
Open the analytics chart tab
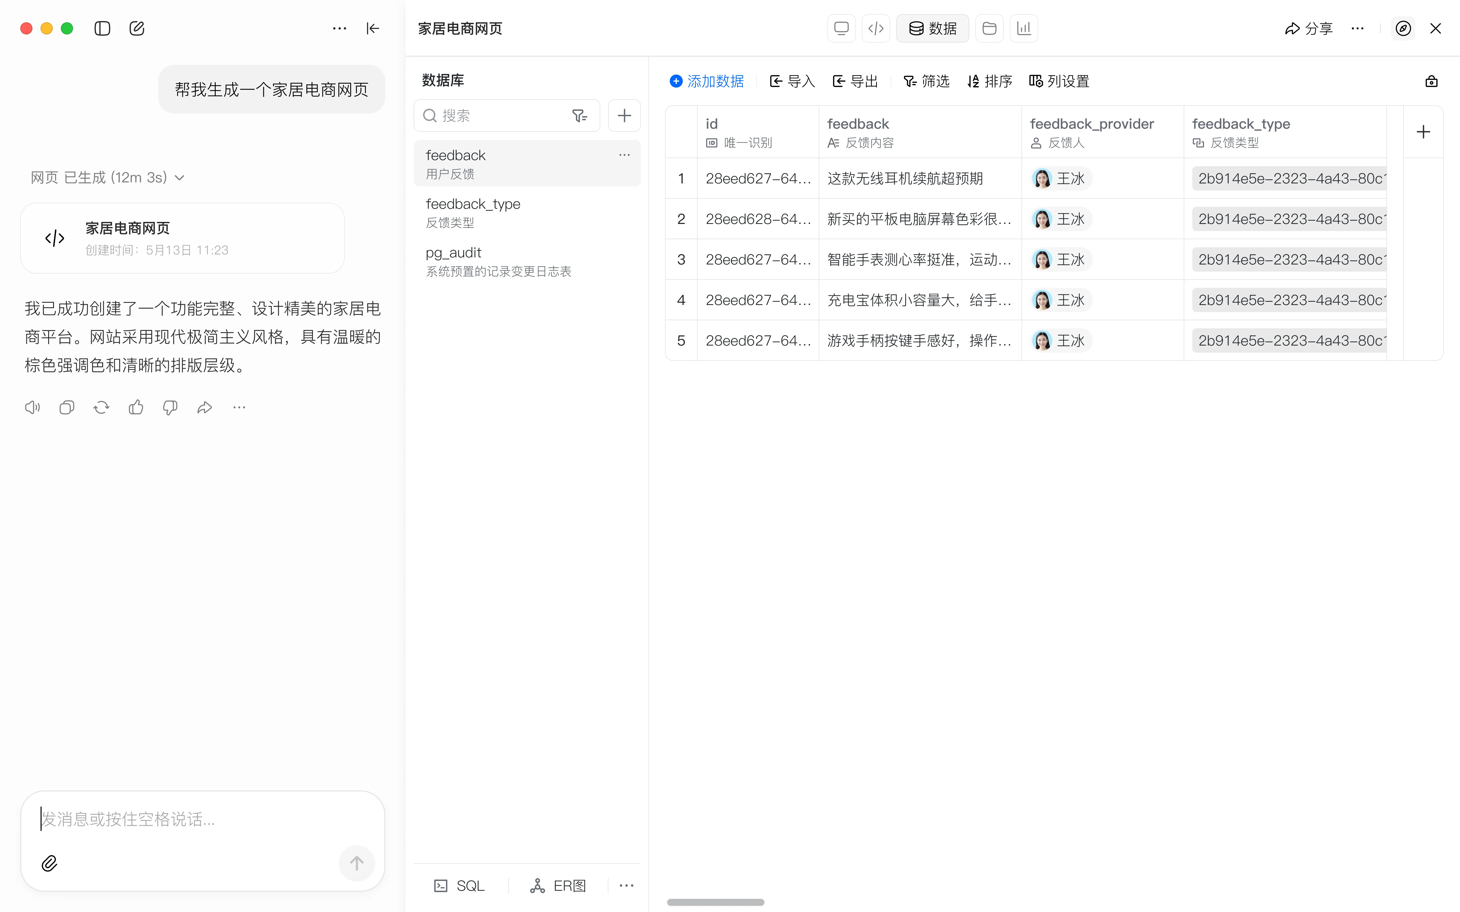pyautogui.click(x=1024, y=28)
